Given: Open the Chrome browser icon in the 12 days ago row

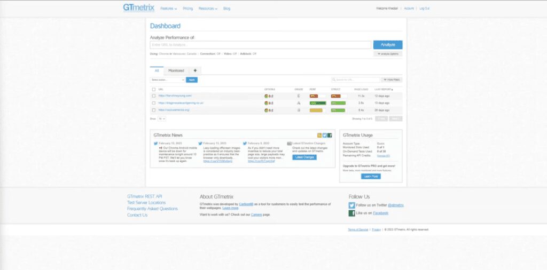Looking at the screenshot, I should click(x=266, y=96).
